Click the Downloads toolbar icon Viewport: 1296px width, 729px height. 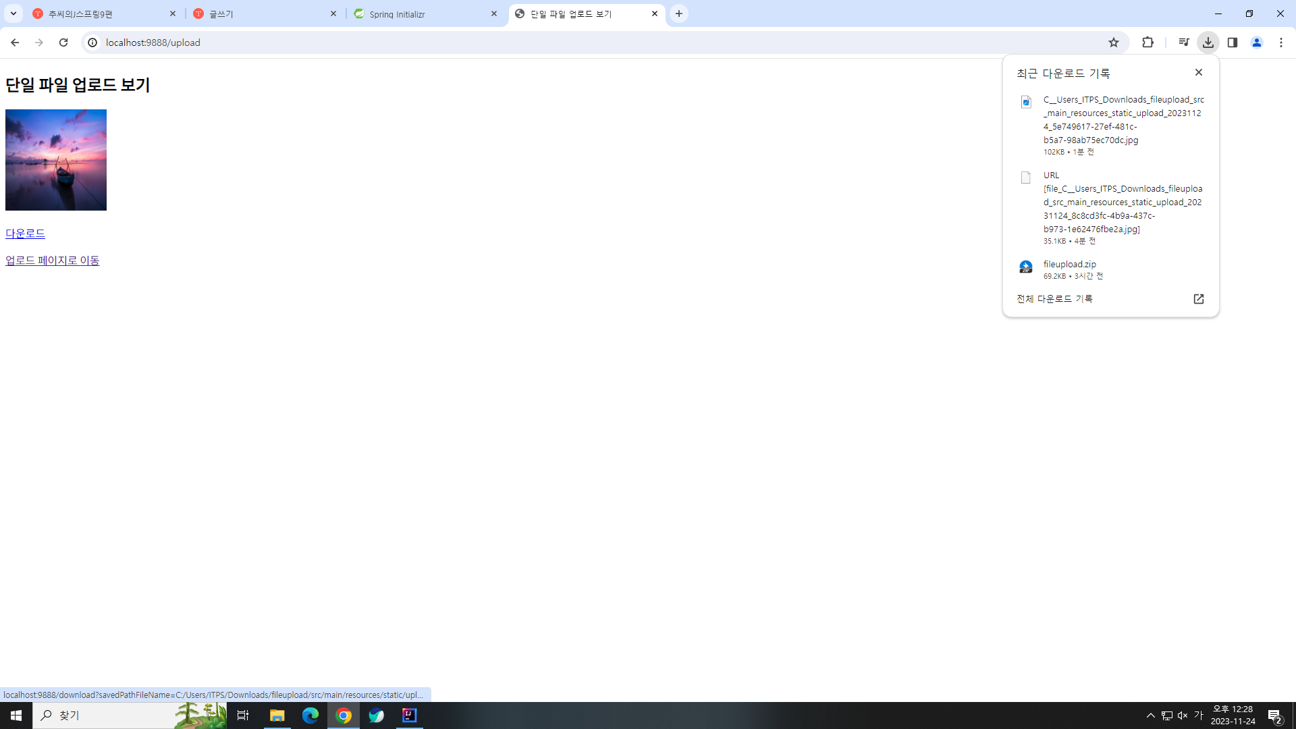pyautogui.click(x=1208, y=43)
